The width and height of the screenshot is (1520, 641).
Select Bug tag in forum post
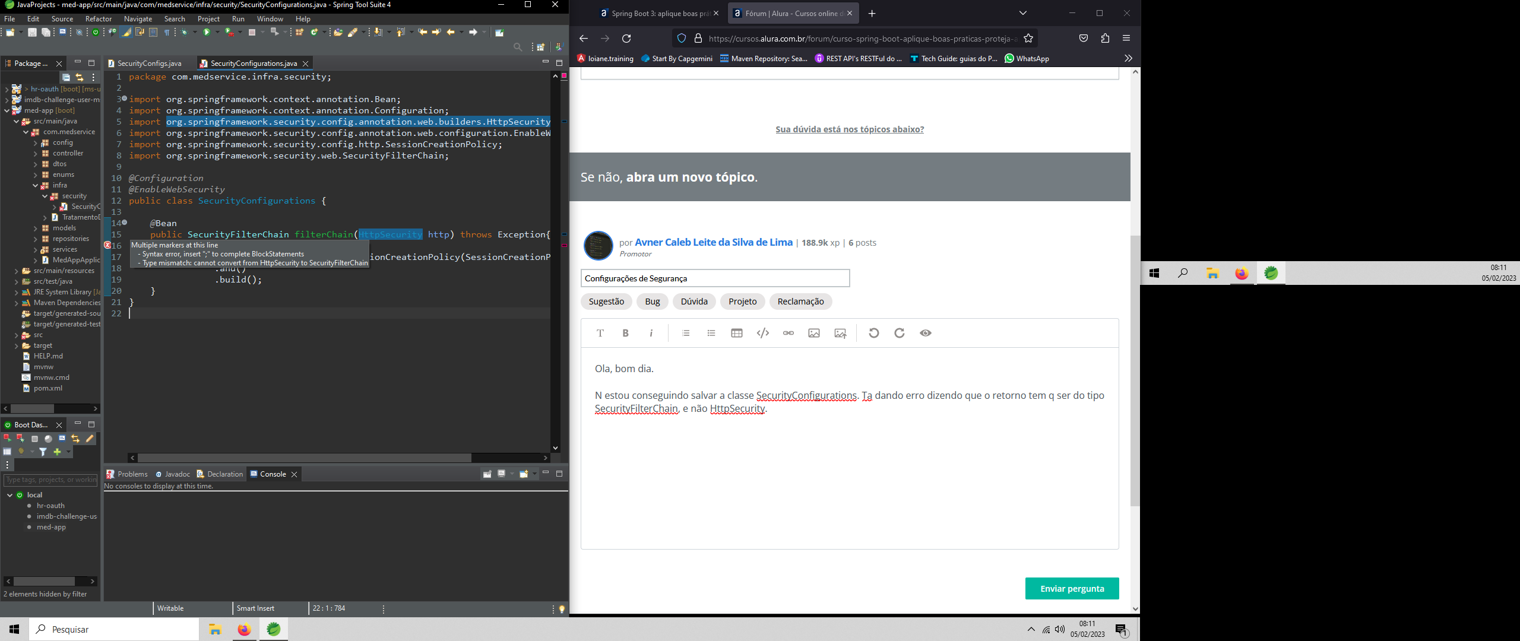[651, 301]
